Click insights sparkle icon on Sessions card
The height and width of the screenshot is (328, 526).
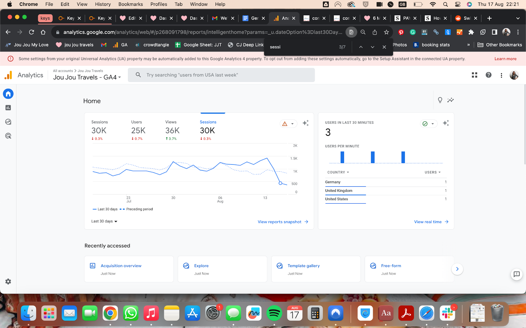pos(305,123)
